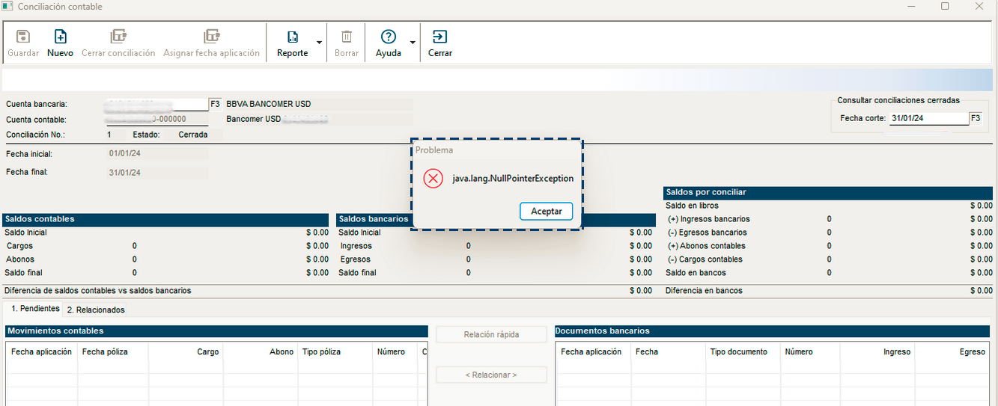Click the Asignar fecha aplicación icon
The width and height of the screenshot is (998, 406).
211,37
